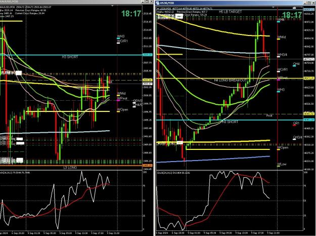The image size is (316, 236).
Task: Click the WPivot level marker in US30 chart
Action: point(282,78)
